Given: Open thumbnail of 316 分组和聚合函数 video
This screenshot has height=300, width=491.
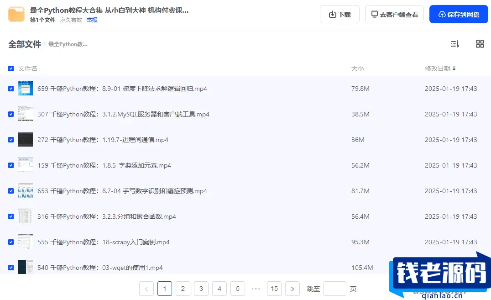Looking at the screenshot, I should click(x=26, y=216).
